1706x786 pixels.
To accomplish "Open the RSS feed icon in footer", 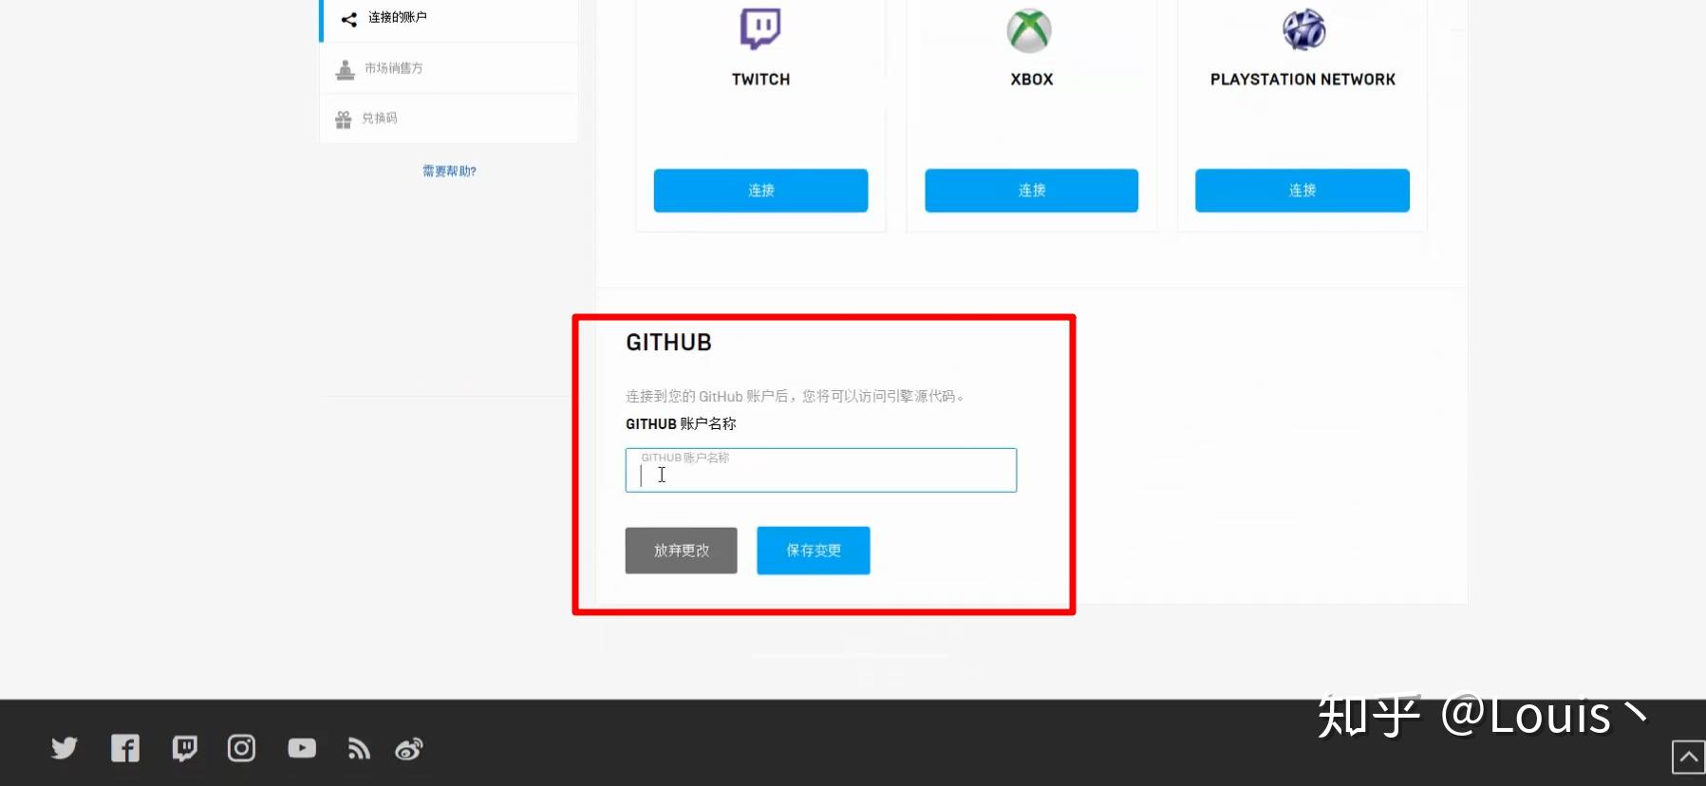I will point(359,749).
